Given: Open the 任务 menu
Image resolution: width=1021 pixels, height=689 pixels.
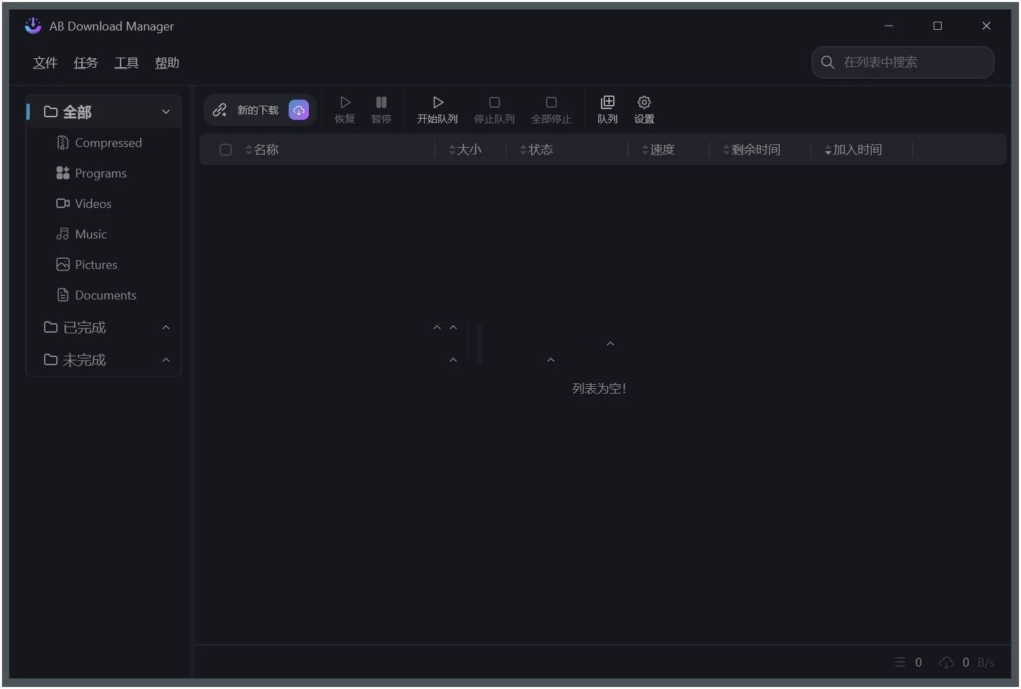Looking at the screenshot, I should pos(85,62).
